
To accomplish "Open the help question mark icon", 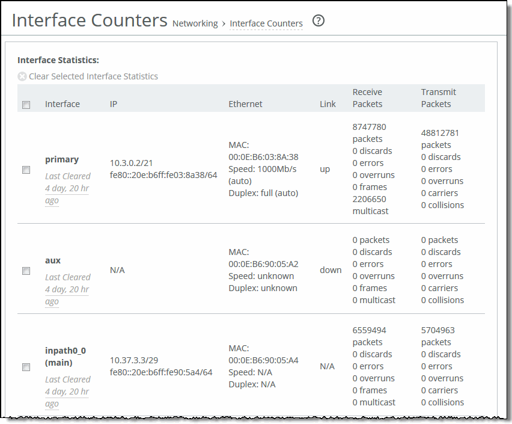I will [318, 21].
